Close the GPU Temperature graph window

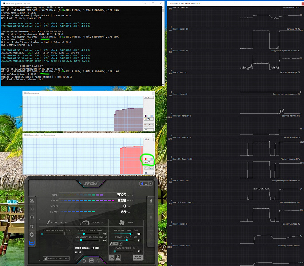pos(153,94)
